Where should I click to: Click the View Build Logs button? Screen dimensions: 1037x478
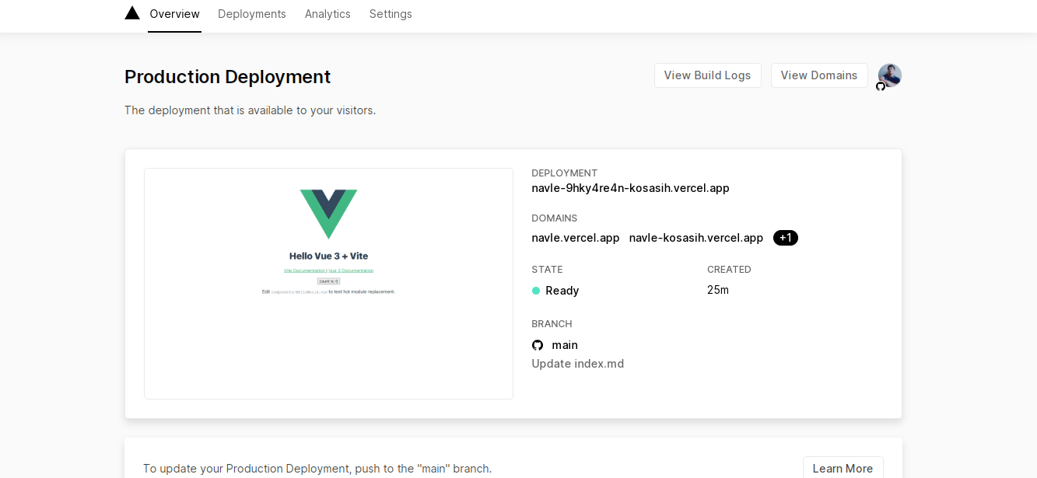(707, 75)
